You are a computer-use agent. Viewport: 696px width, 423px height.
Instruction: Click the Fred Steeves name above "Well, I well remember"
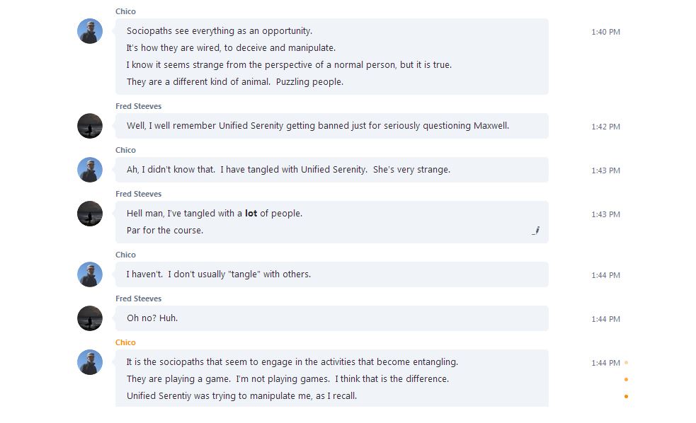tap(138, 106)
